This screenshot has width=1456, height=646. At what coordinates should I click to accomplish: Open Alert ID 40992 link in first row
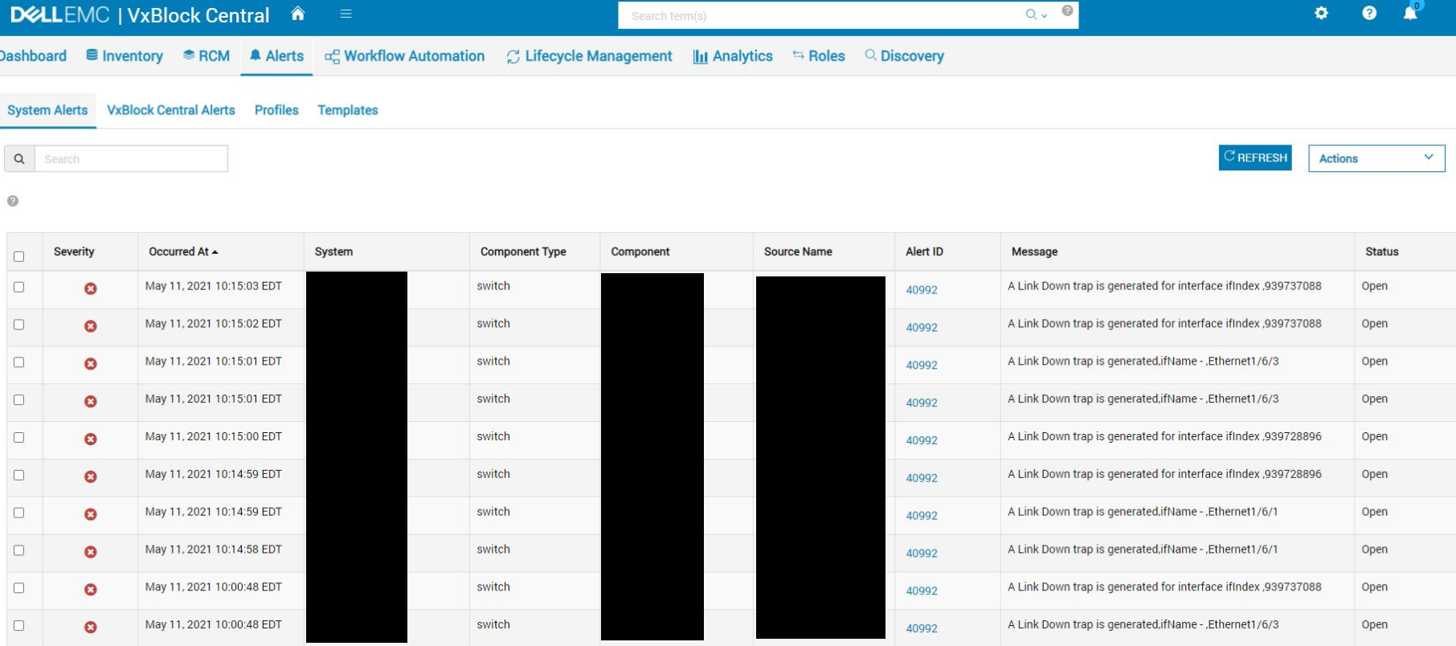(x=922, y=290)
